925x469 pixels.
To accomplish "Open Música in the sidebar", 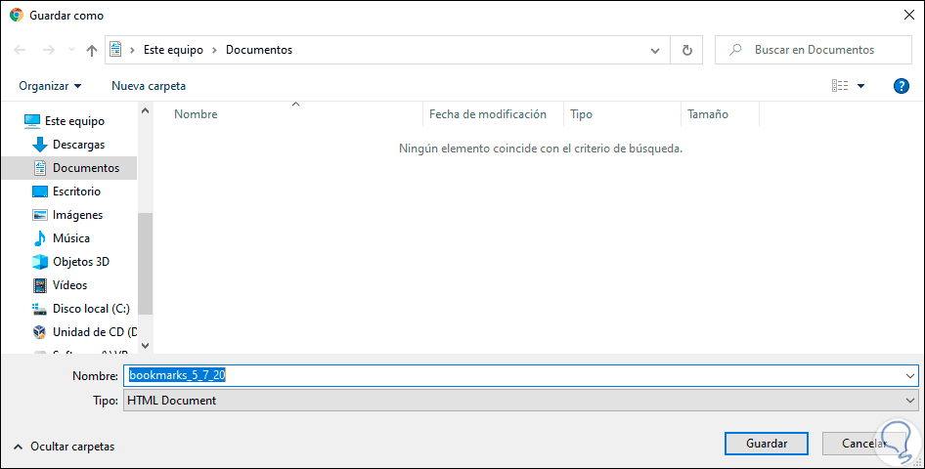I will tap(71, 238).
